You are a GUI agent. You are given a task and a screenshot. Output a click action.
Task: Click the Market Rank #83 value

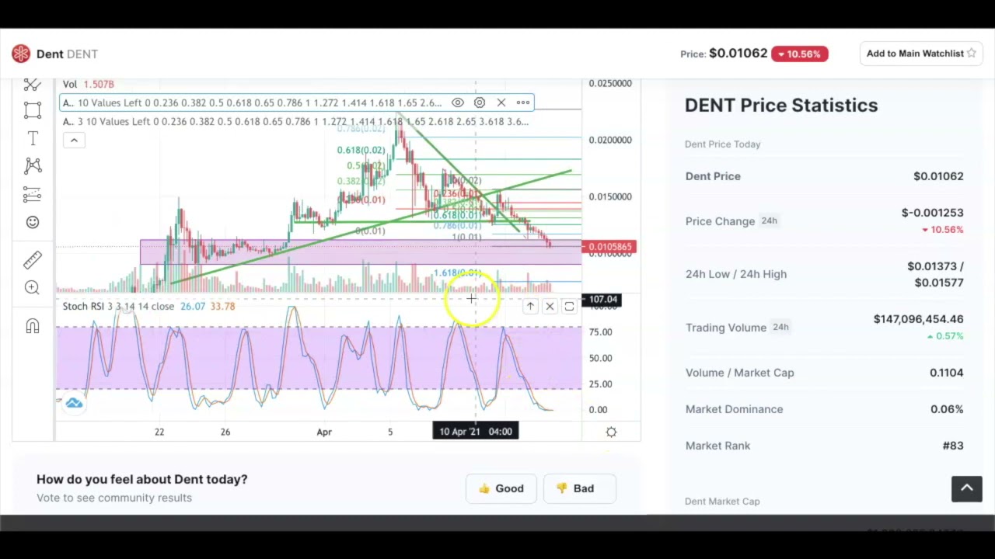coord(952,446)
